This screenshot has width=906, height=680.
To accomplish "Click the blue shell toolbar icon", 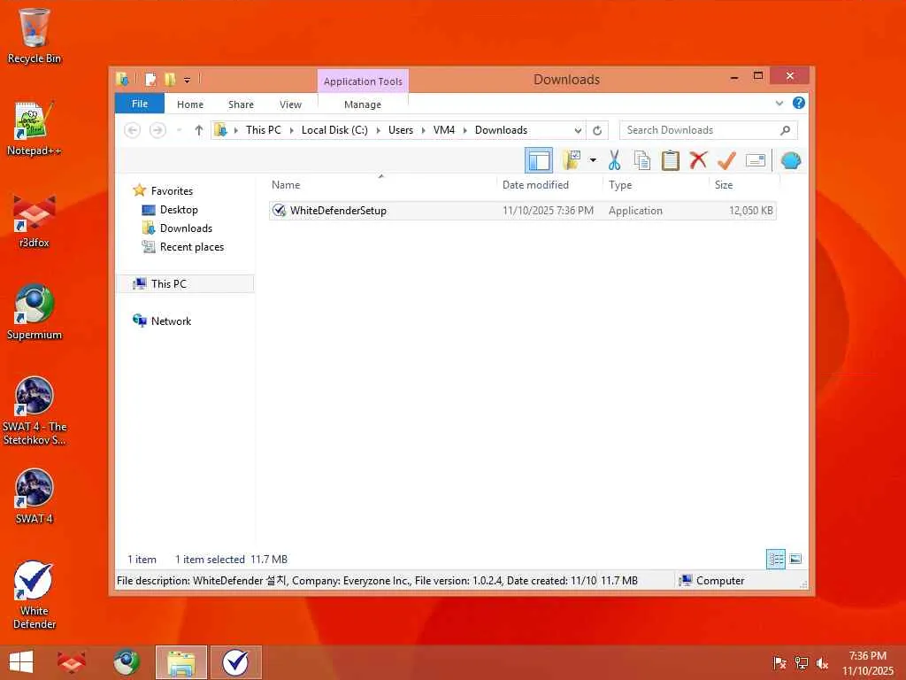I will [790, 160].
